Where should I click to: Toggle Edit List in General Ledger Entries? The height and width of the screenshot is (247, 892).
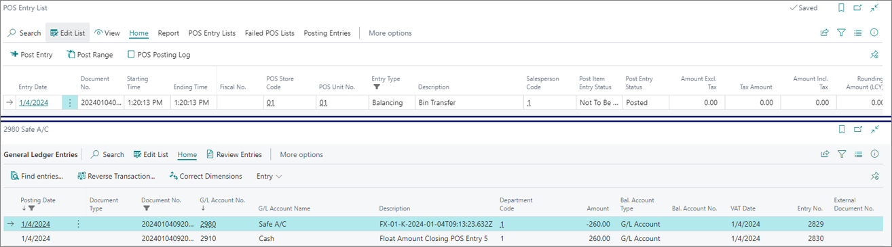point(151,154)
